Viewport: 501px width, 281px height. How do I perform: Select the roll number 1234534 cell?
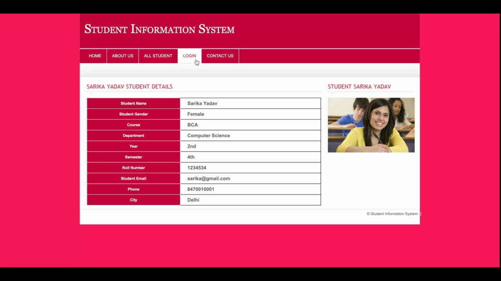tap(197, 168)
